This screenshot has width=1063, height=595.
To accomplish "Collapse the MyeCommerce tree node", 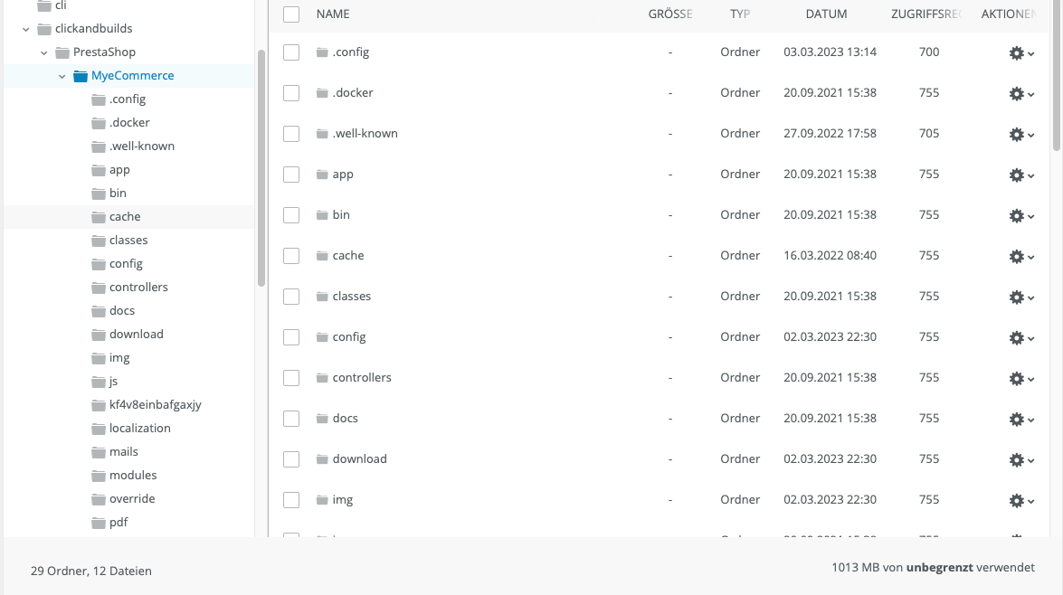I will (62, 76).
